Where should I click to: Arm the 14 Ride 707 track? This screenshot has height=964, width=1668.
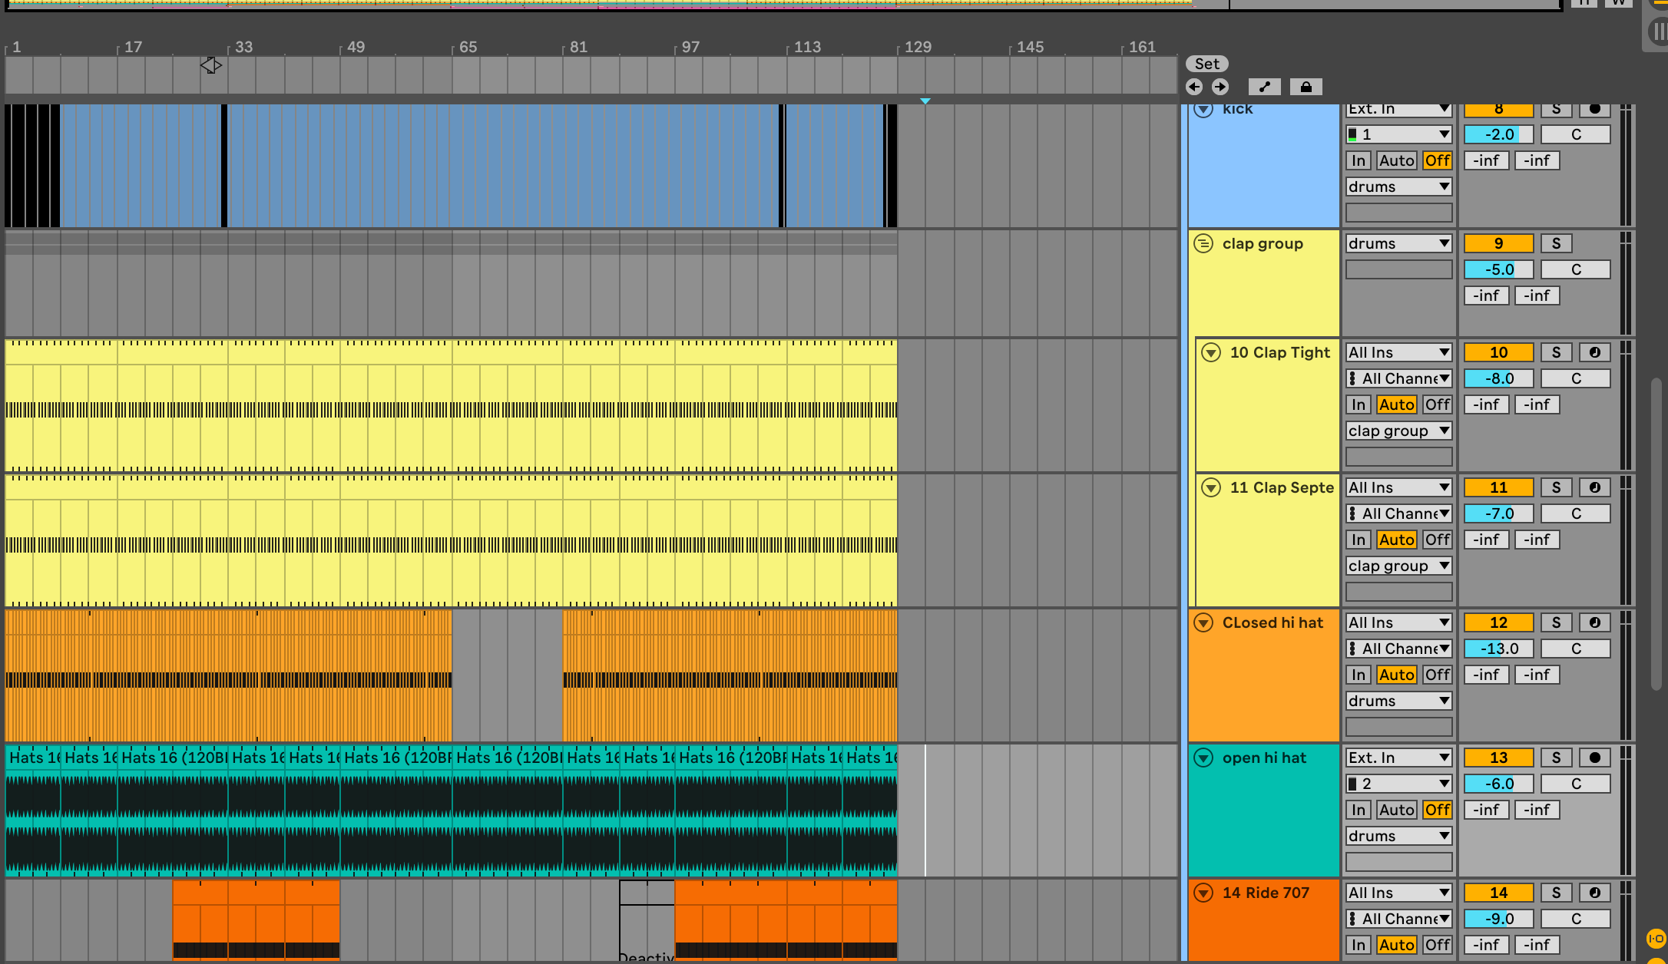[1595, 893]
